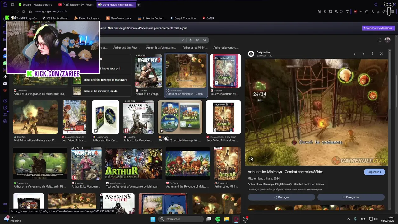Select suggestion arthur and the revenge of maltazard
The image size is (398, 224).
pyautogui.click(x=101, y=80)
